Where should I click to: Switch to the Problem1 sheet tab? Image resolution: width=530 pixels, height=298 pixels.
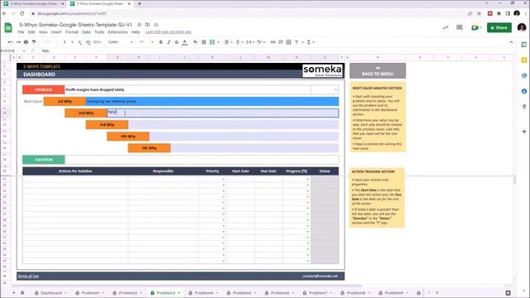[90, 292]
